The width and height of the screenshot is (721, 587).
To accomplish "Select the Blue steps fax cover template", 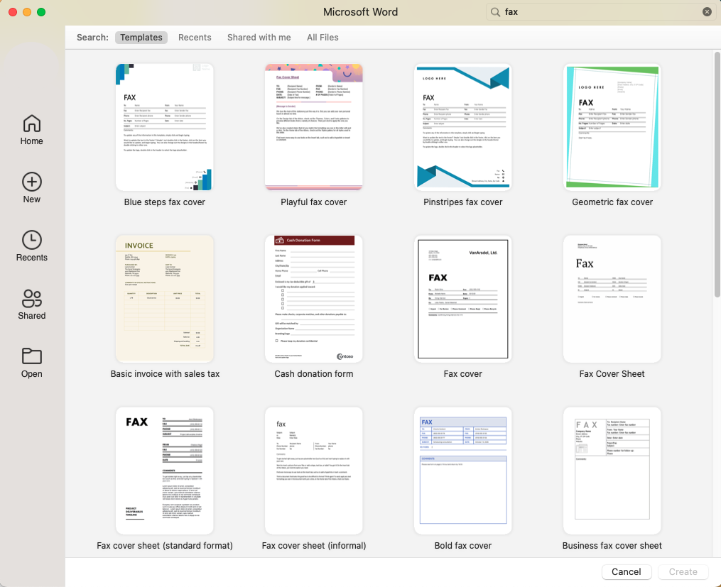I will pos(164,126).
